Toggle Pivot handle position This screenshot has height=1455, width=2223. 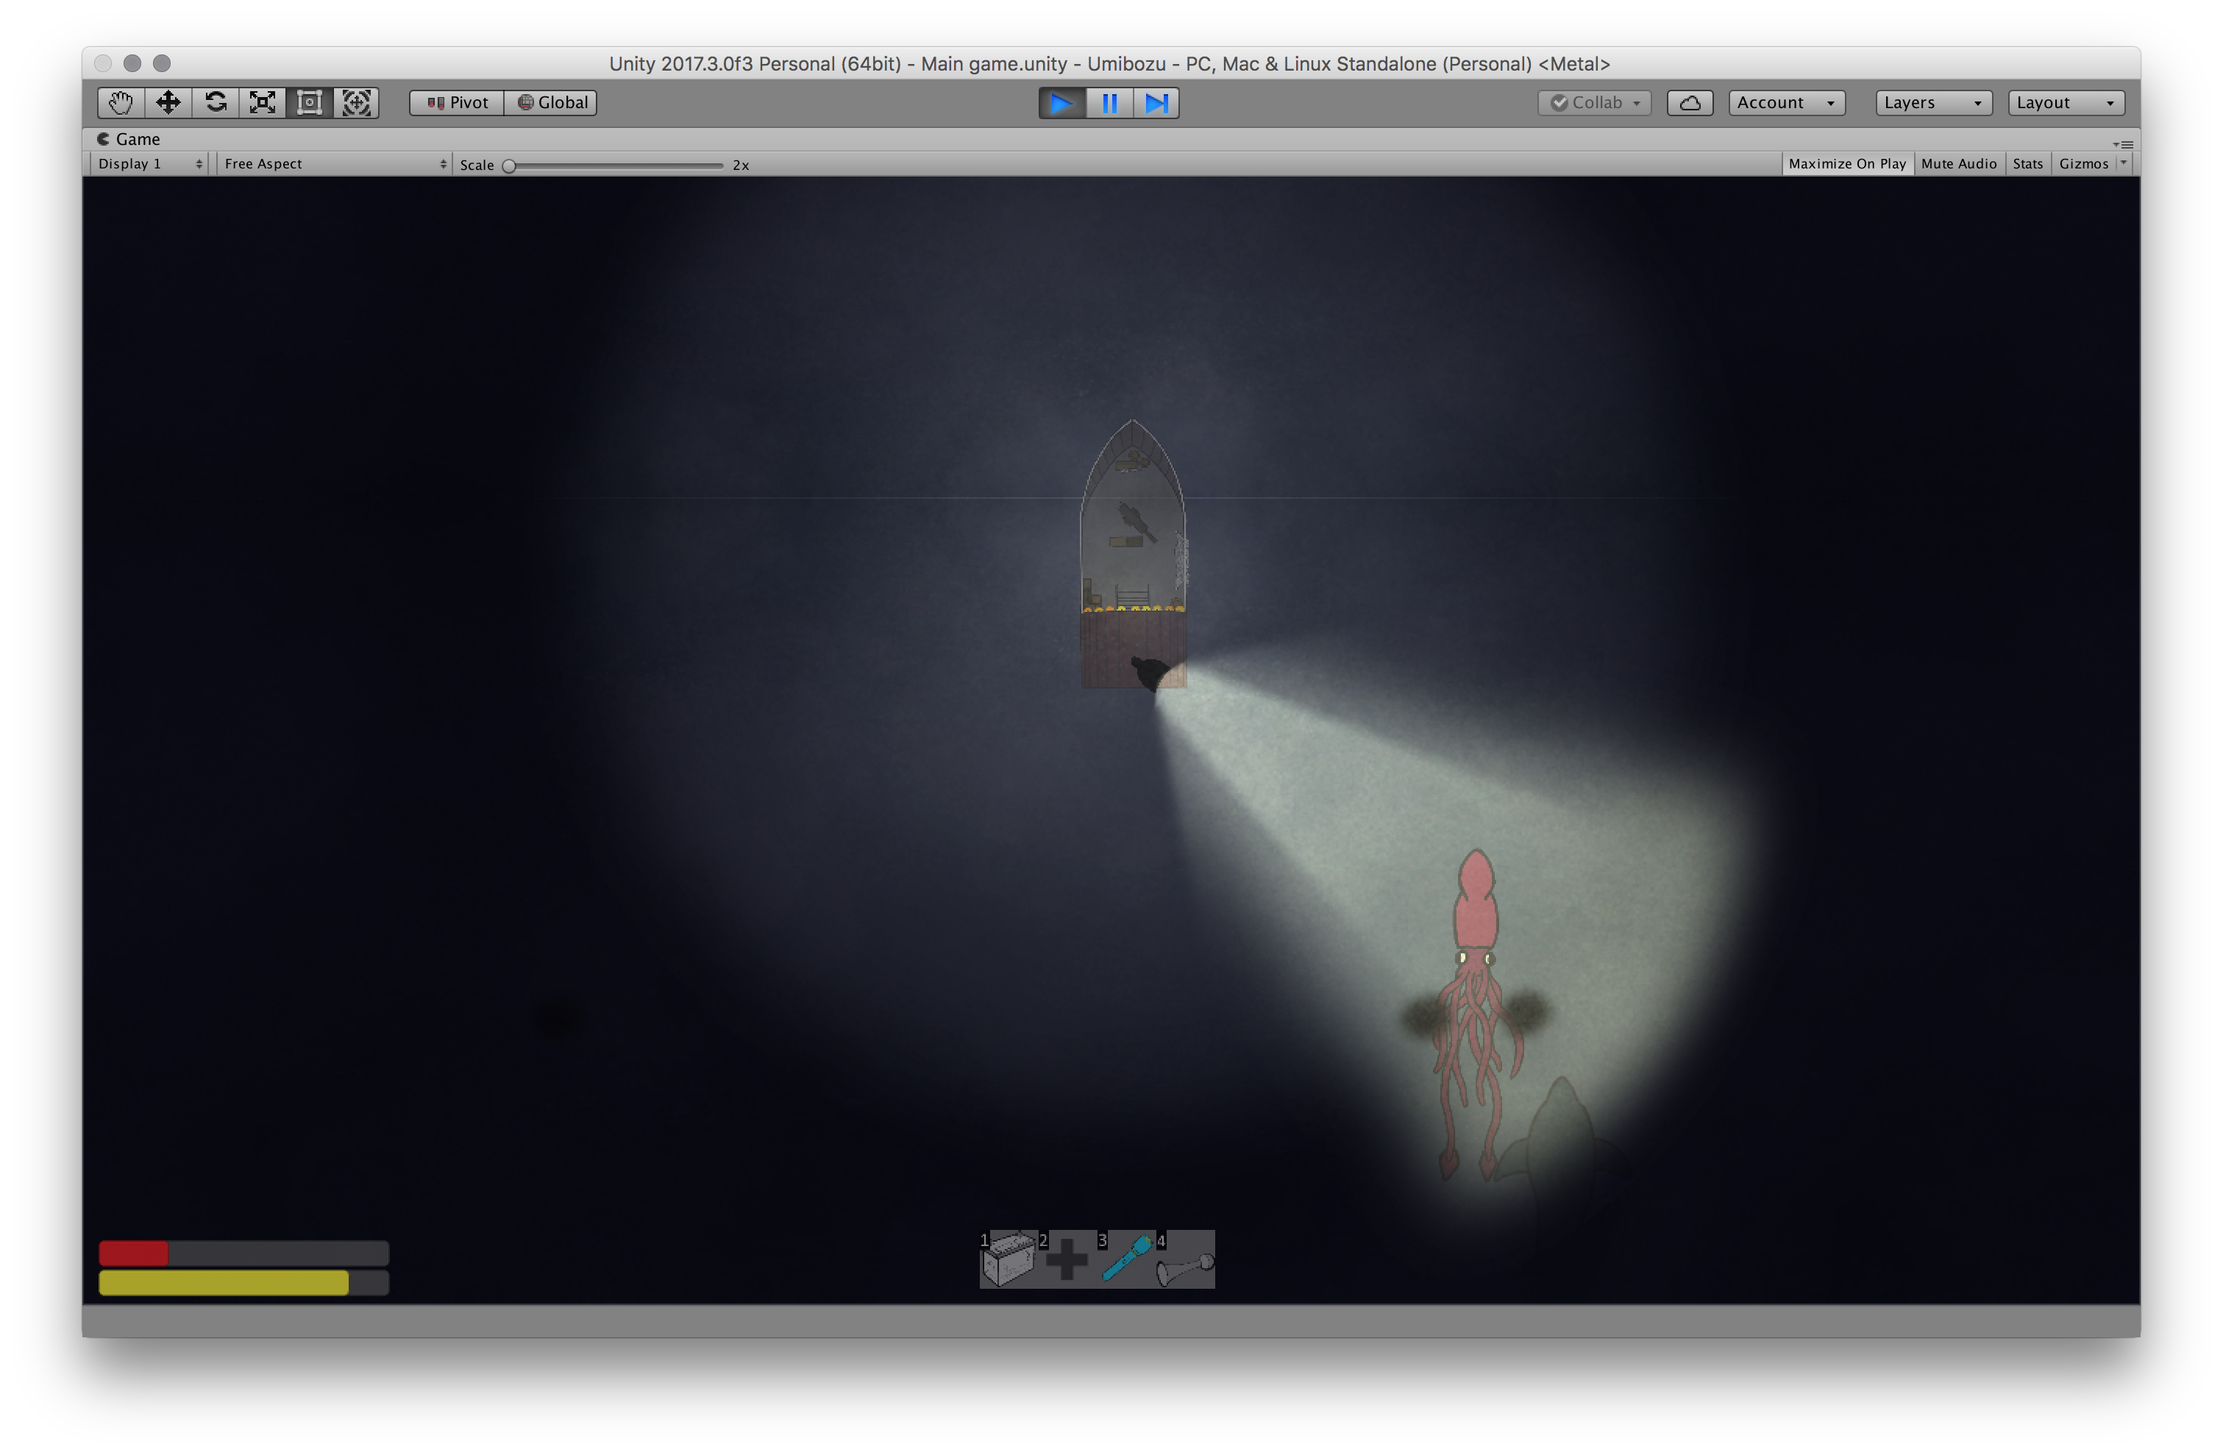click(x=458, y=103)
